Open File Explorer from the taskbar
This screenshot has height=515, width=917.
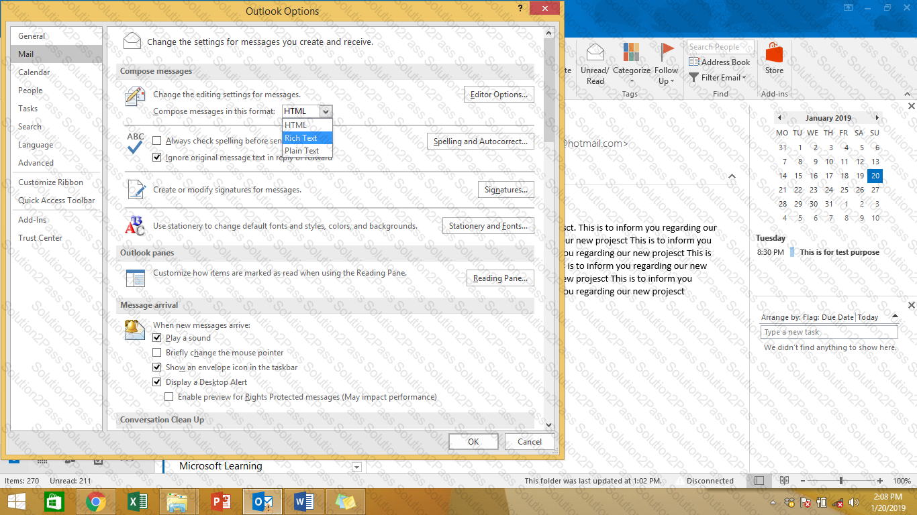[x=178, y=502]
